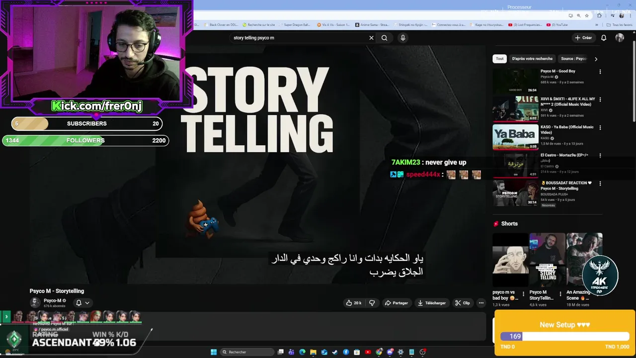Viewport: 636px width, 358px height.
Task: Open File Explorer from the taskbar
Action: coord(313,352)
